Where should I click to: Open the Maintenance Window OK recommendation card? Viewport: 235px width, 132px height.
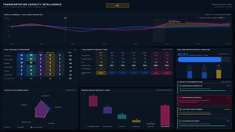(204, 89)
